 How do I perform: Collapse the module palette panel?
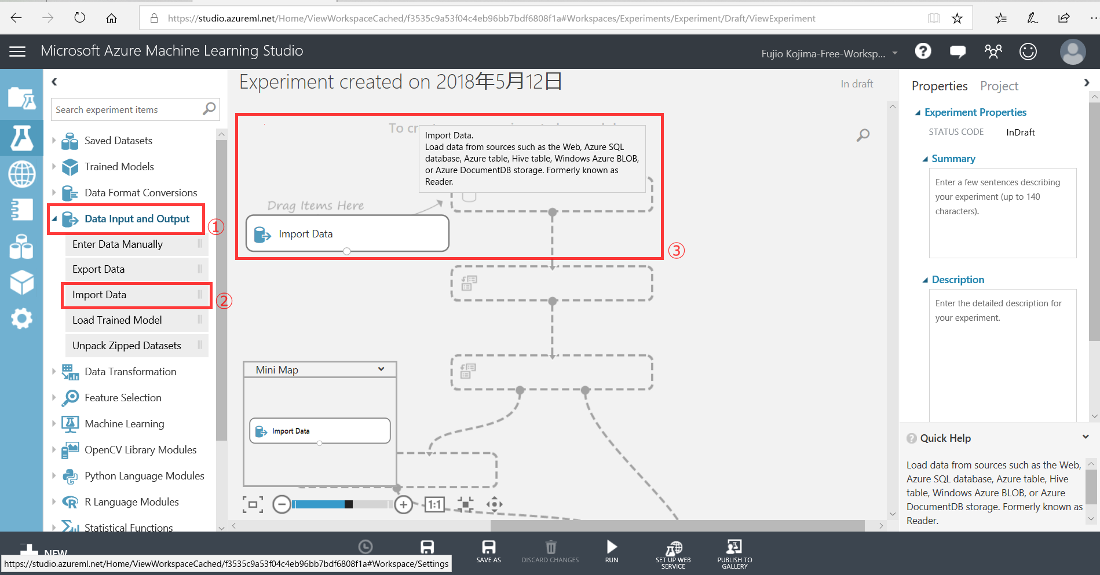pos(54,82)
